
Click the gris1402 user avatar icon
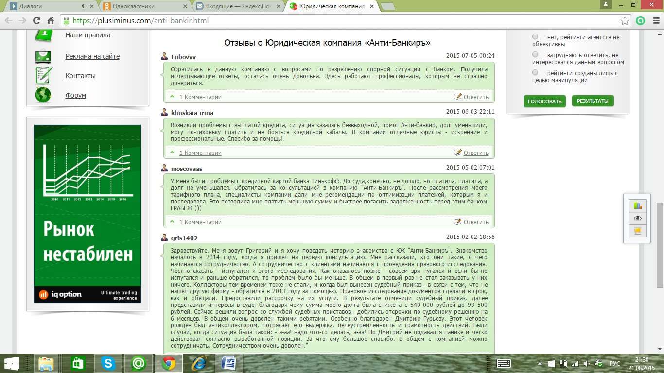[x=164, y=237]
